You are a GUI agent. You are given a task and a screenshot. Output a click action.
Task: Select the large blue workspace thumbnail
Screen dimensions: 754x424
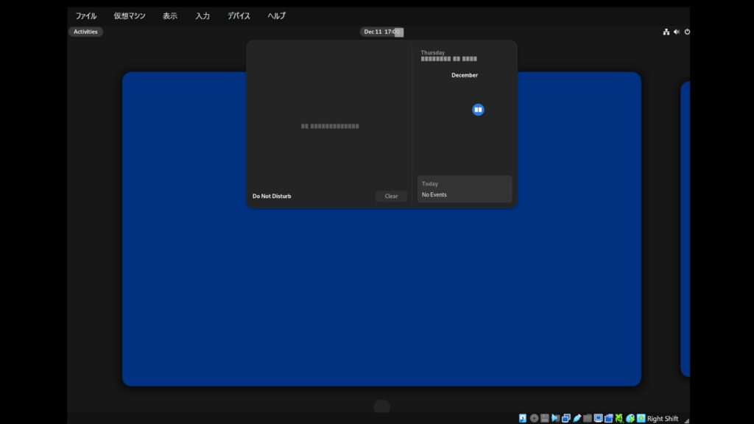click(381, 294)
